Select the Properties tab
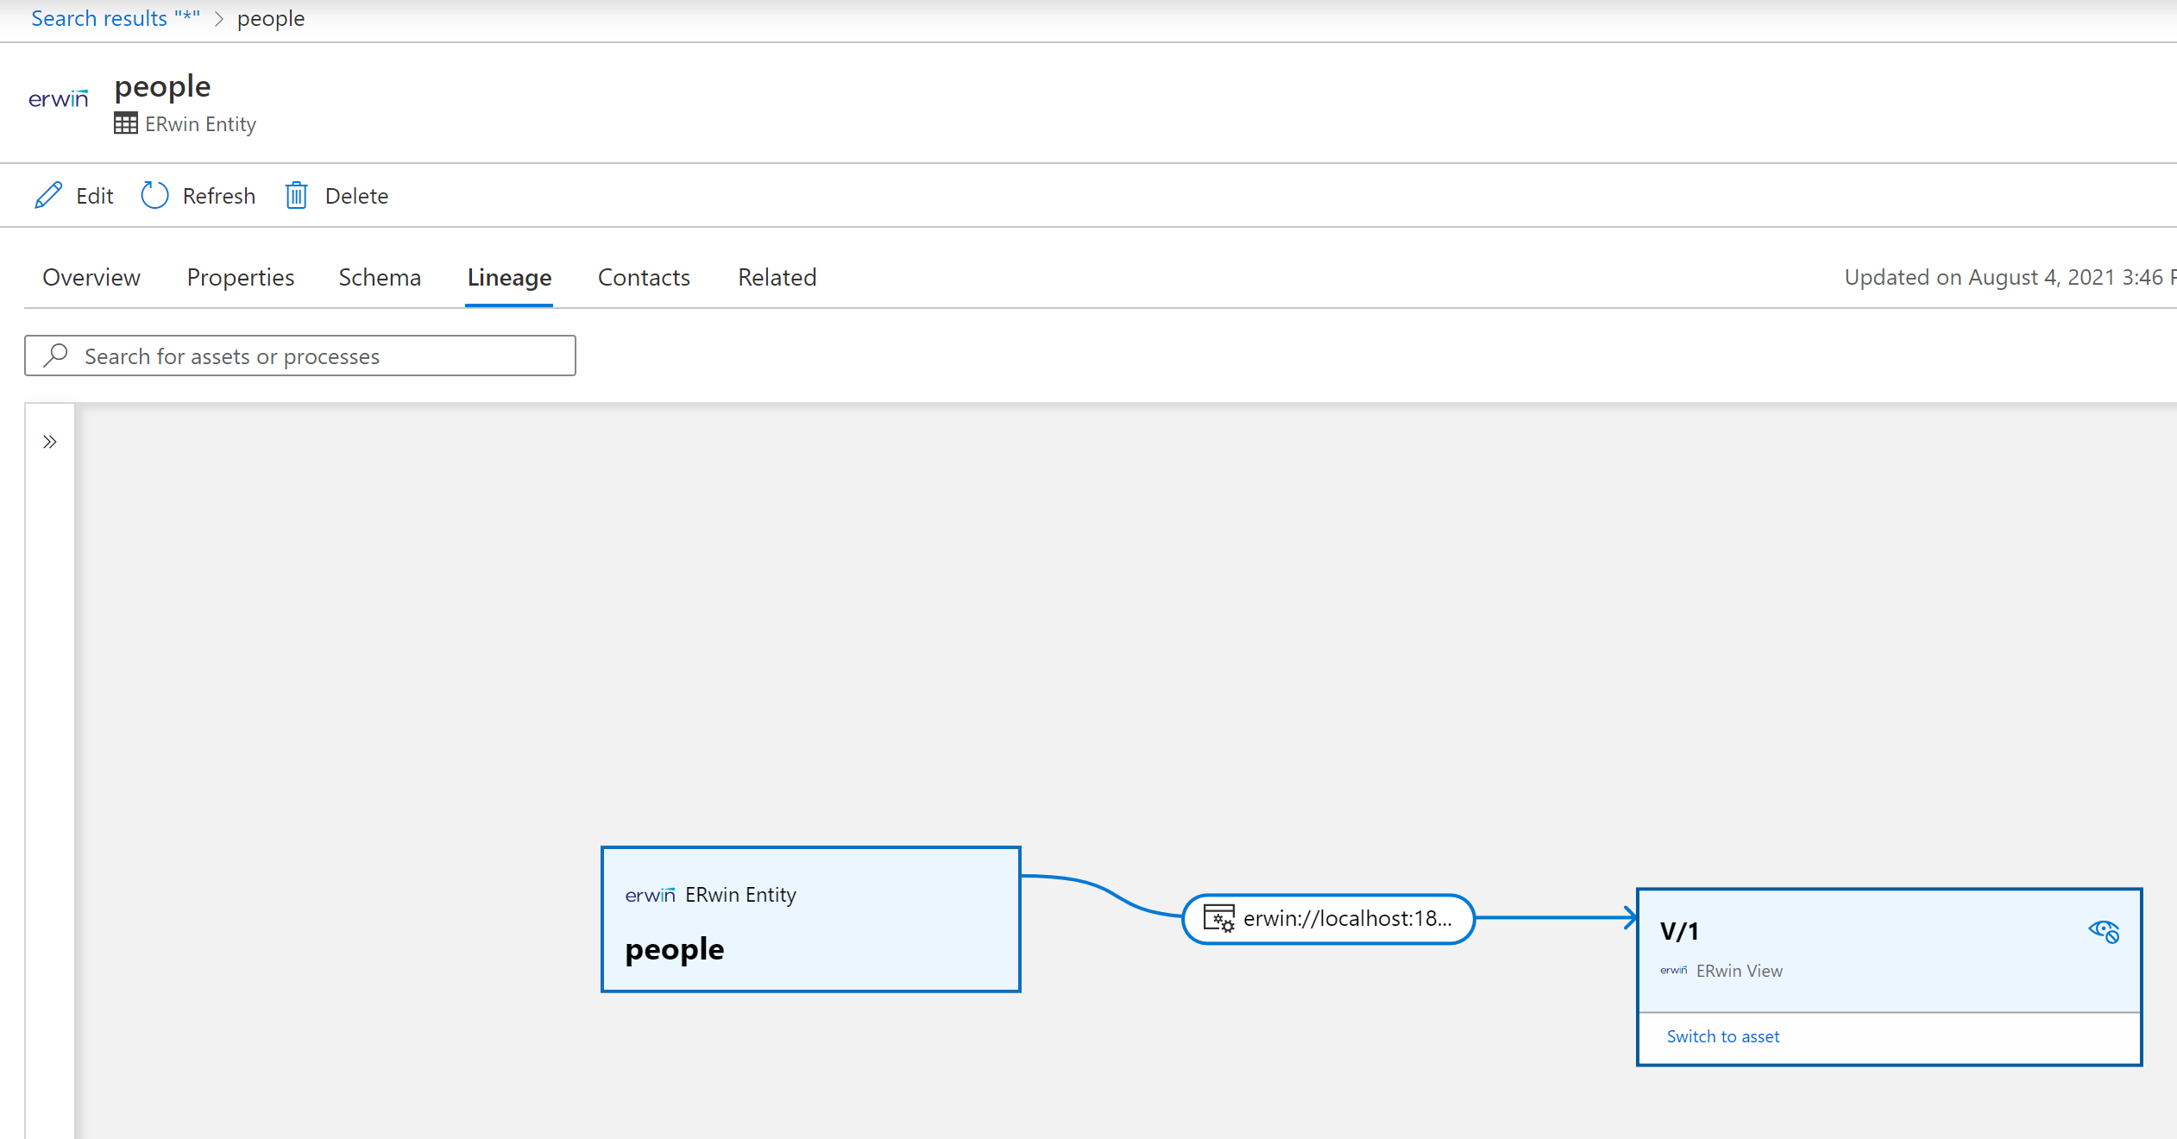Image resolution: width=2177 pixels, height=1139 pixels. pos(241,276)
